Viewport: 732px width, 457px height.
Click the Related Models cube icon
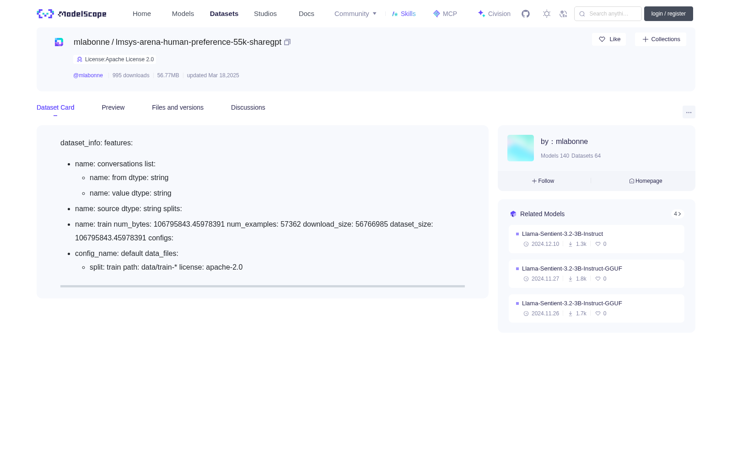click(513, 214)
